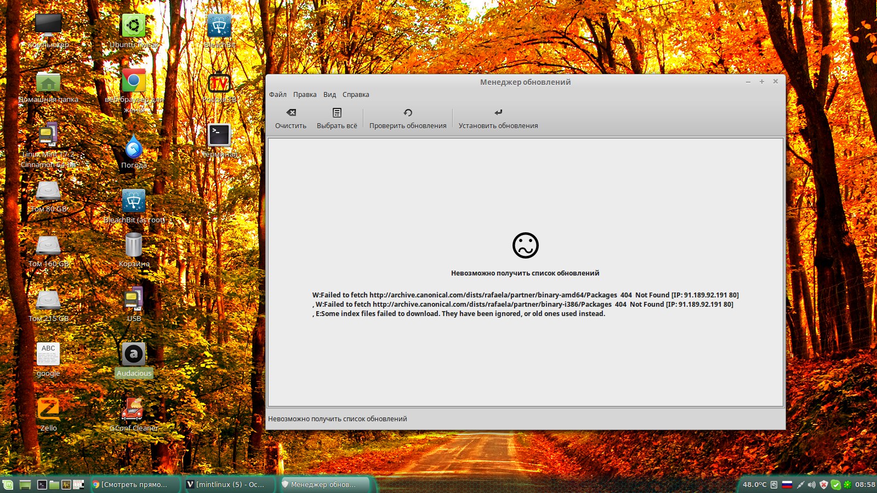Click the Russian flag keyboard layout indicator
Image resolution: width=877 pixels, height=493 pixels.
click(x=787, y=484)
